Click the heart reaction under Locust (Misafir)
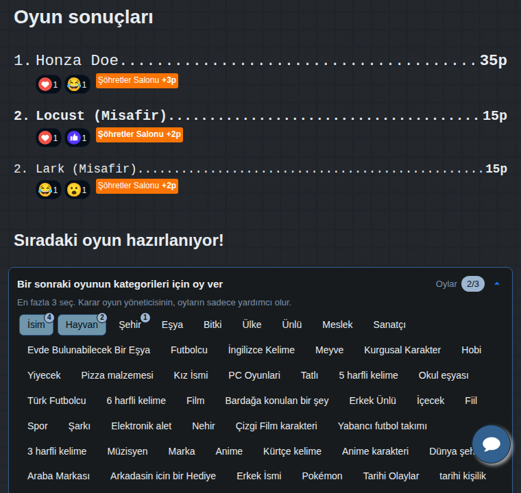The height and width of the screenshot is (493, 521). [49, 138]
